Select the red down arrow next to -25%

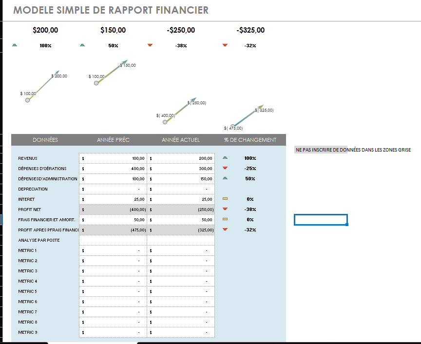(225, 168)
